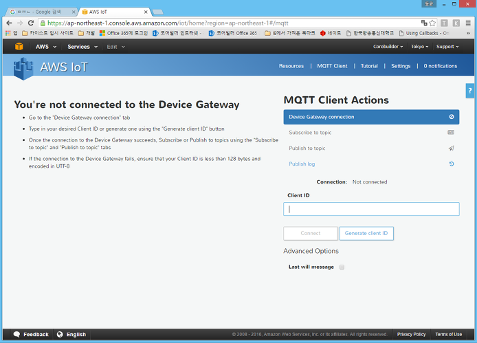Image resolution: width=477 pixels, height=343 pixels.
Task: Open the blue help question mark tab
Action: 469,91
